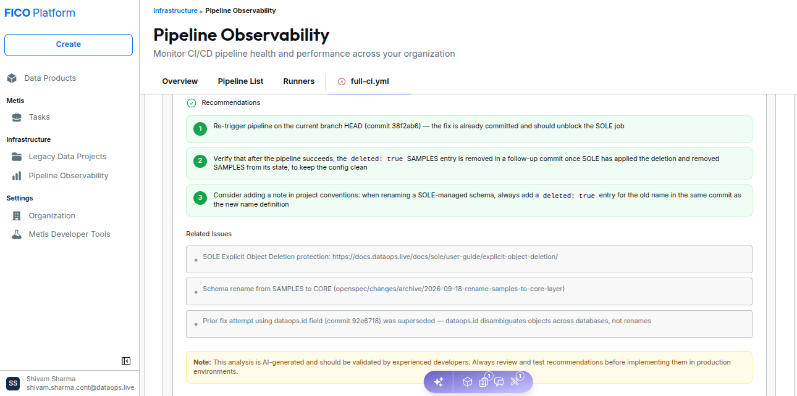Open the chat bubbles icon

tap(499, 382)
